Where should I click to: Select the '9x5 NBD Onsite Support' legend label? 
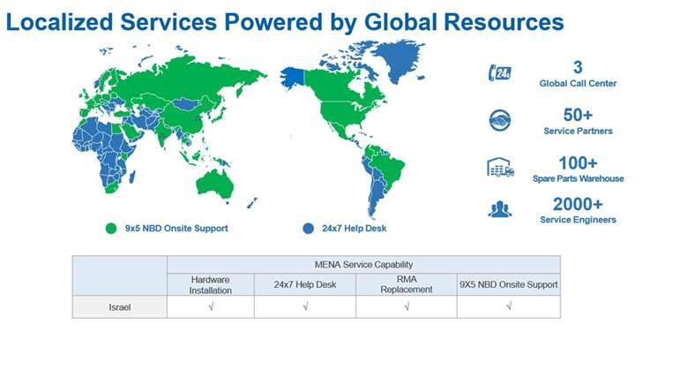176,229
